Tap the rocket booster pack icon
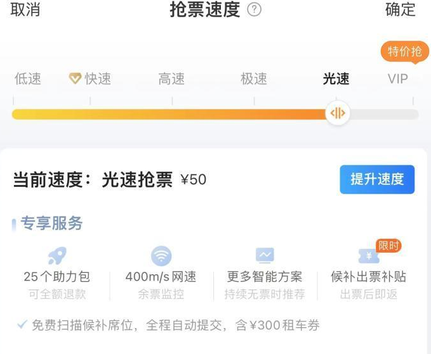The image size is (431, 354). point(57,256)
